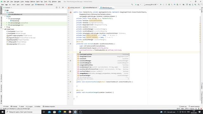Collapse the java folder

tap(5, 16)
